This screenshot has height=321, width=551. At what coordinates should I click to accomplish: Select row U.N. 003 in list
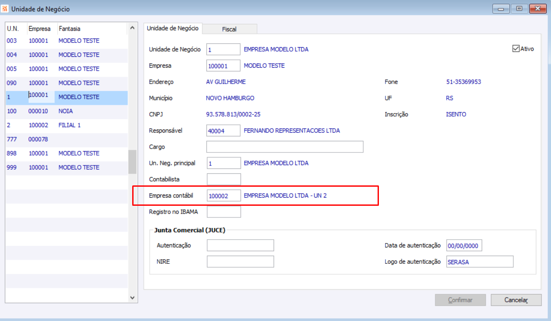click(66, 41)
